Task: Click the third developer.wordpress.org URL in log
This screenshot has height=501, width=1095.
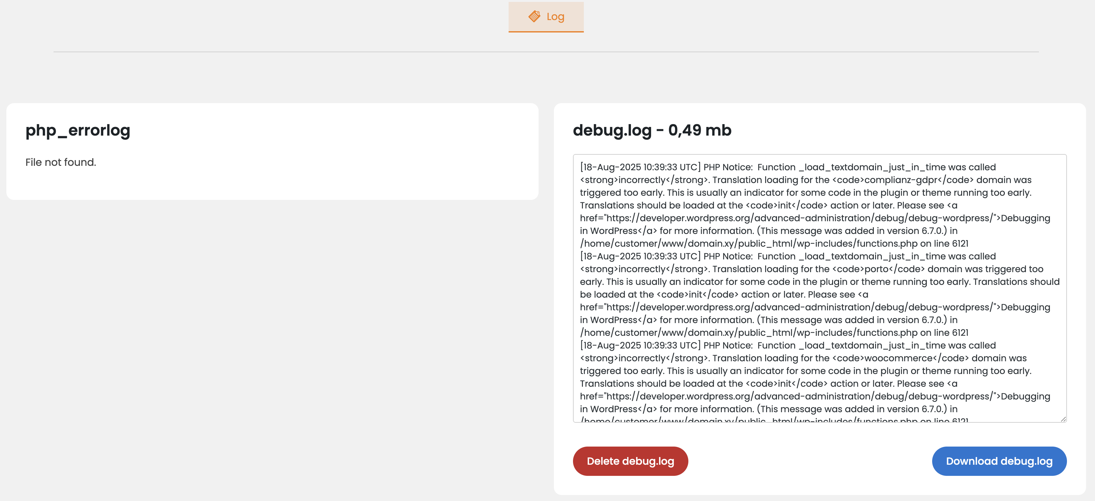Action: (799, 397)
